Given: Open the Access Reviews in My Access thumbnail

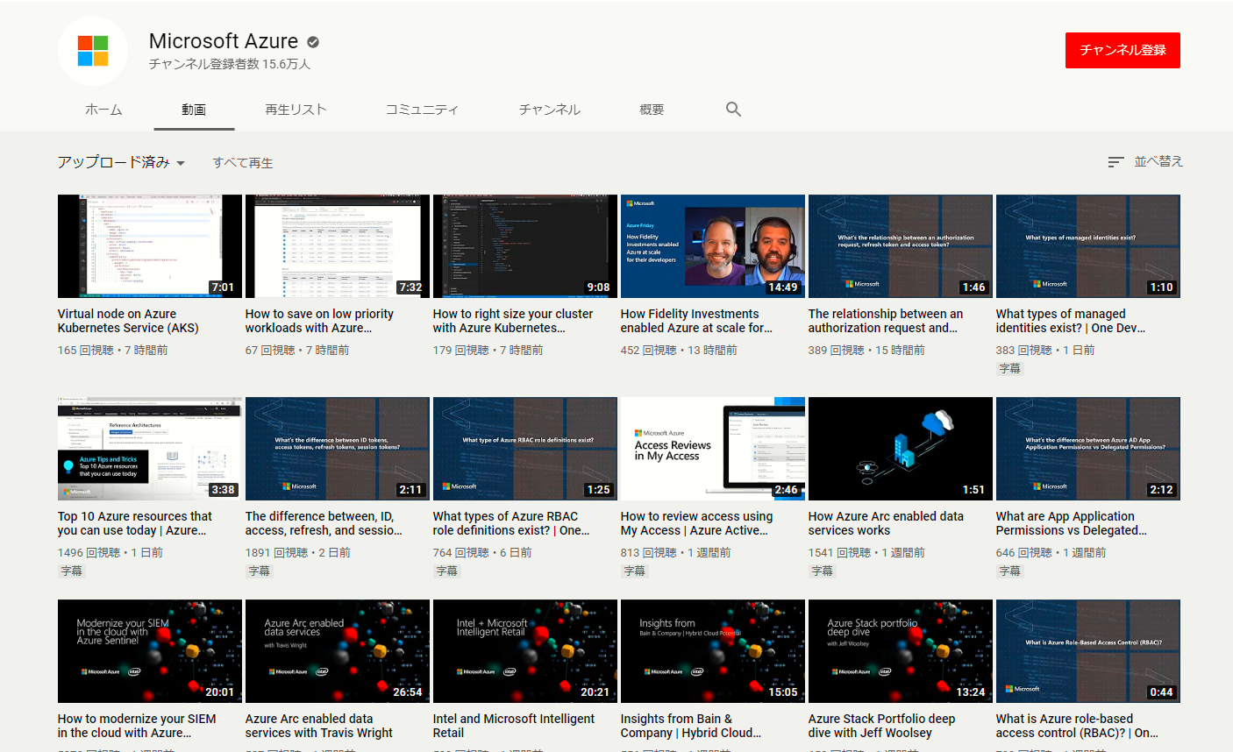Looking at the screenshot, I should click(x=713, y=449).
